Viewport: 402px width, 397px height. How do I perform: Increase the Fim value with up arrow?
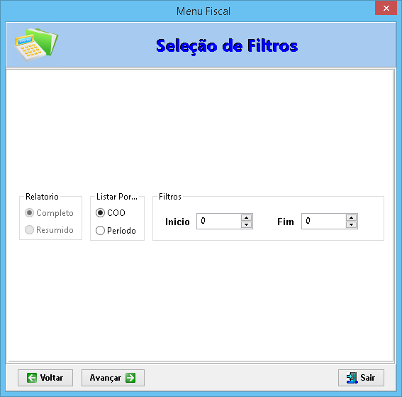click(351, 218)
